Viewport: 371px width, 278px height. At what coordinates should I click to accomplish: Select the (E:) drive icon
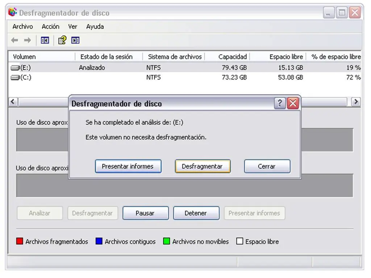(15, 68)
